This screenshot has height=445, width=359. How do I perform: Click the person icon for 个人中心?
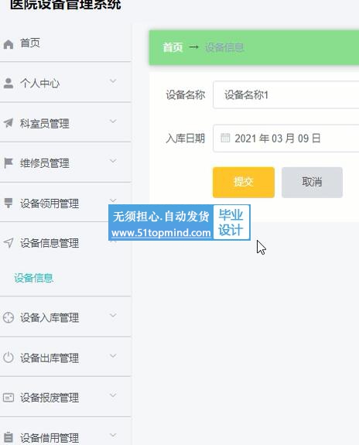pyautogui.click(x=9, y=84)
